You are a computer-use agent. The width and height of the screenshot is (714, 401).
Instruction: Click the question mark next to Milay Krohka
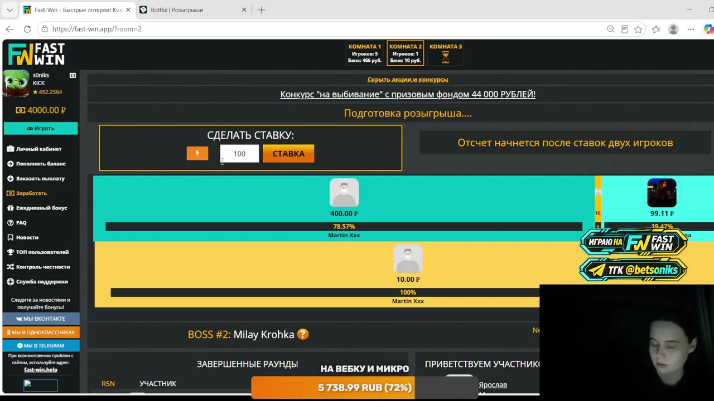pos(302,334)
